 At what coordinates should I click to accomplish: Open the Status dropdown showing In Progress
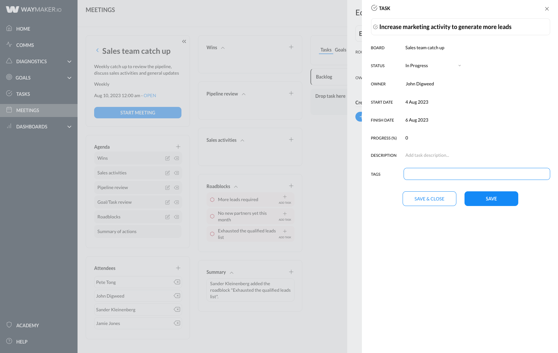tap(433, 66)
